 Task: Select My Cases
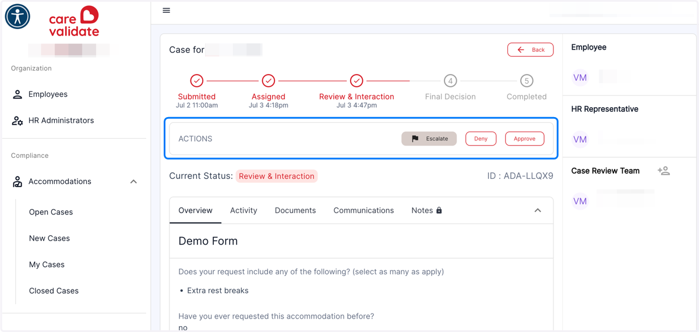click(47, 264)
